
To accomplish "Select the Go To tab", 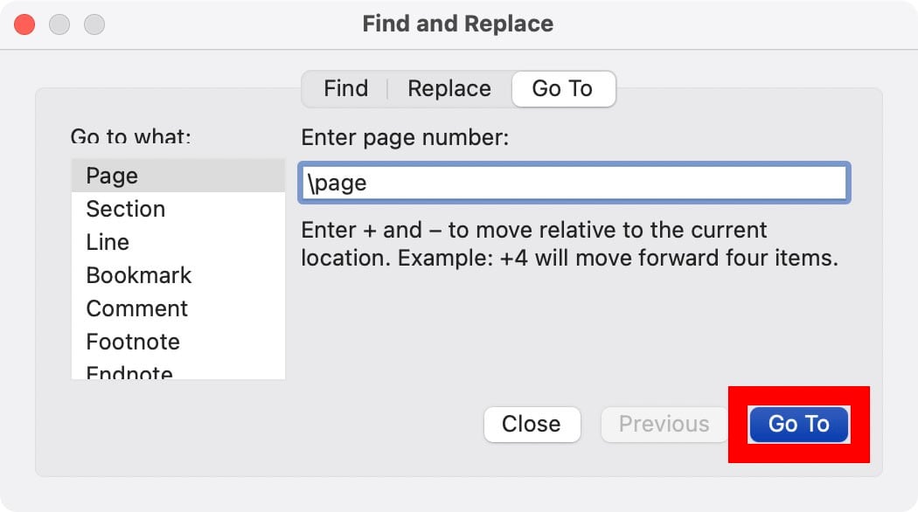I will point(563,89).
